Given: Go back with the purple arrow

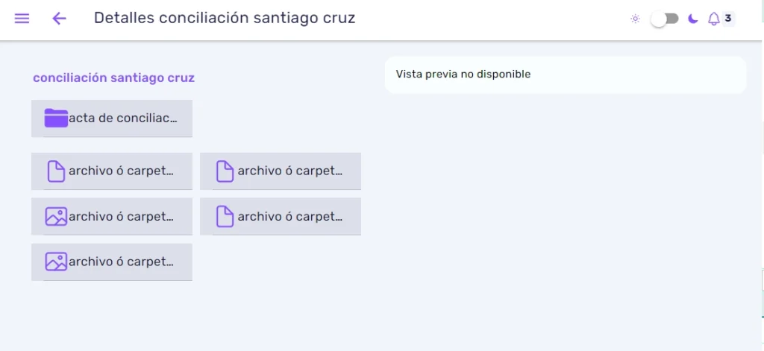Looking at the screenshot, I should tap(59, 19).
